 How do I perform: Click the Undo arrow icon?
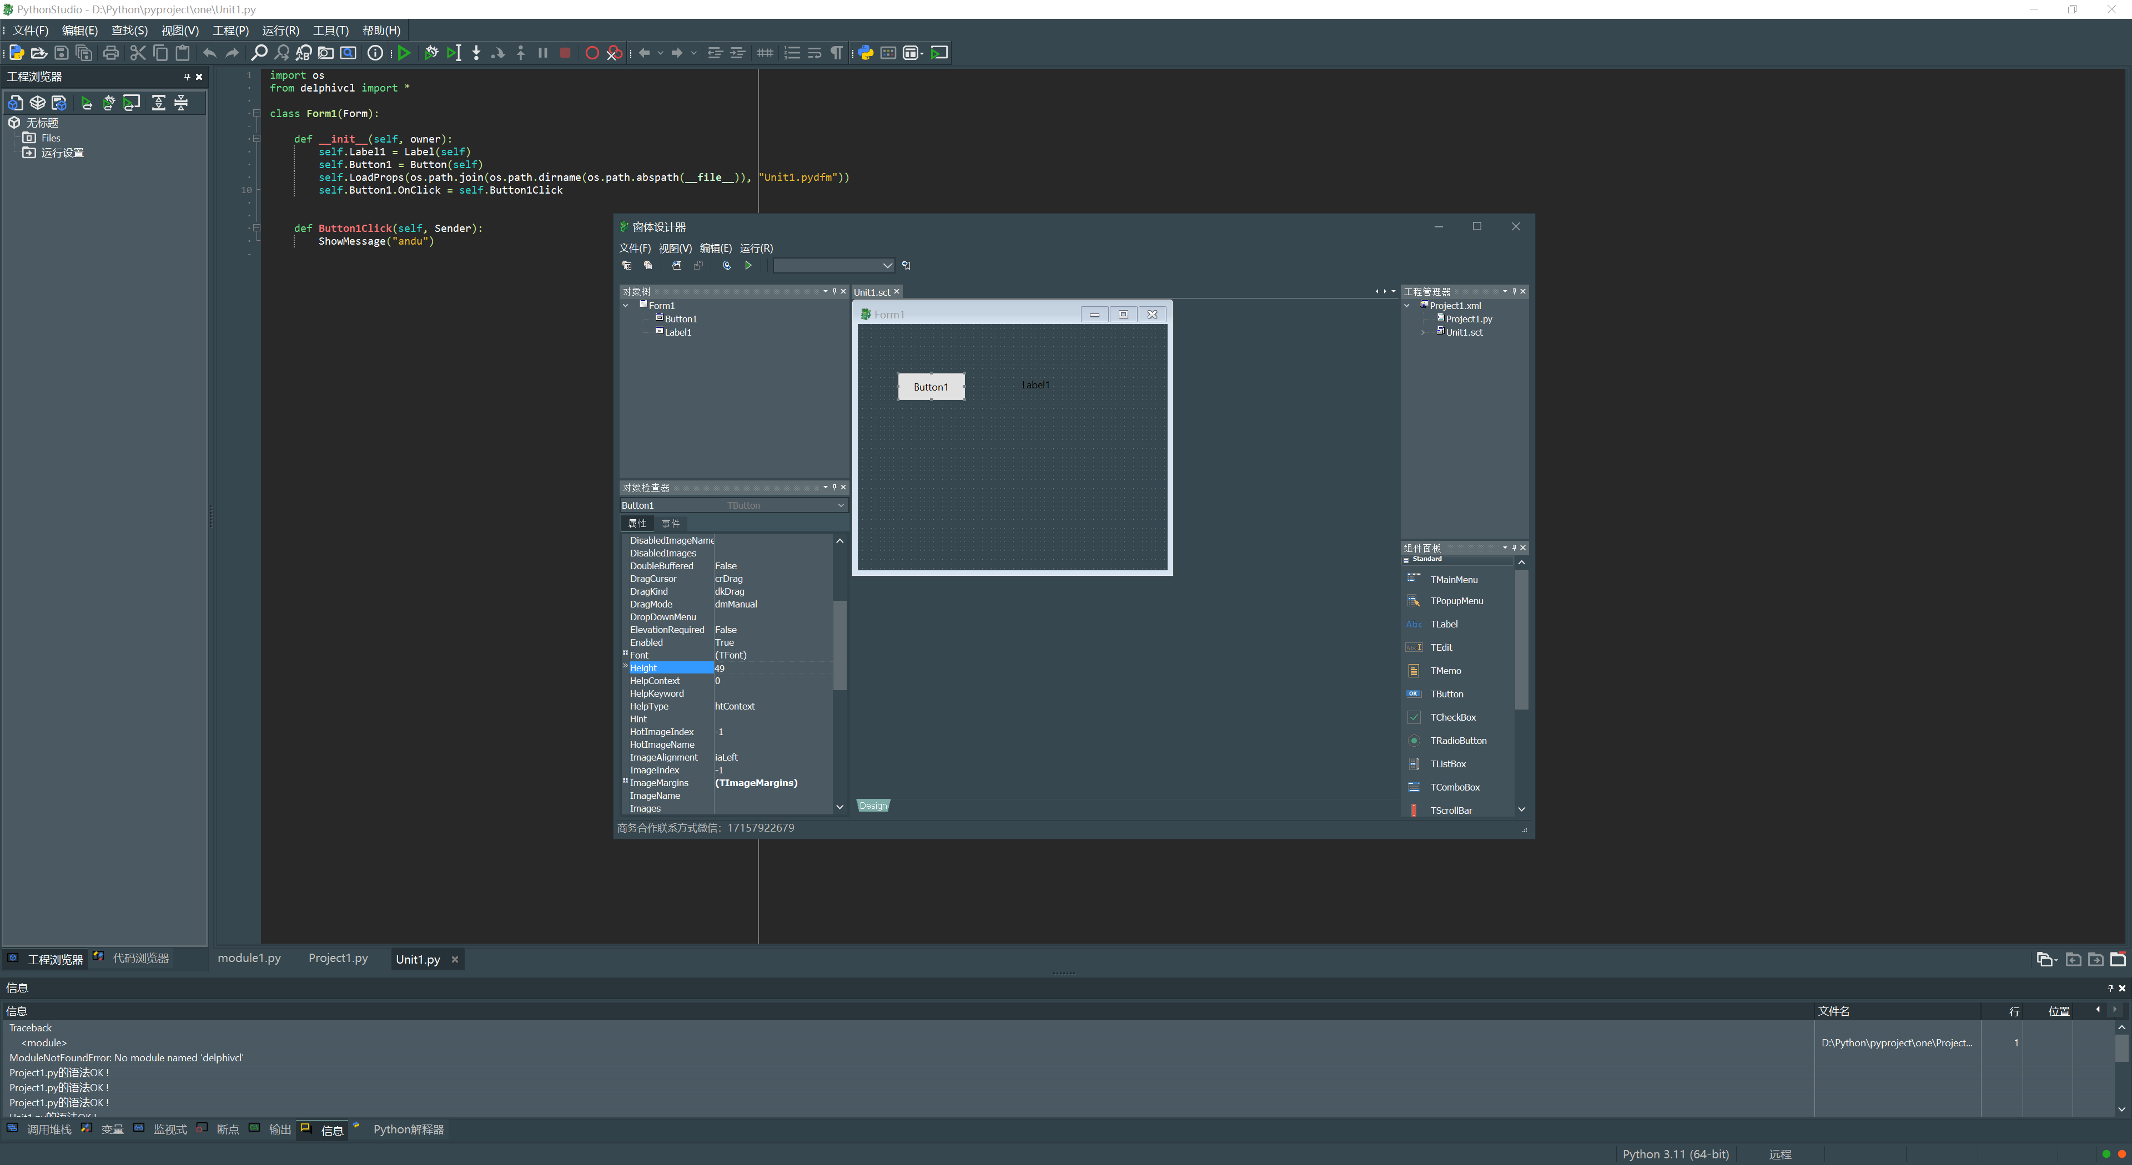[x=210, y=53]
